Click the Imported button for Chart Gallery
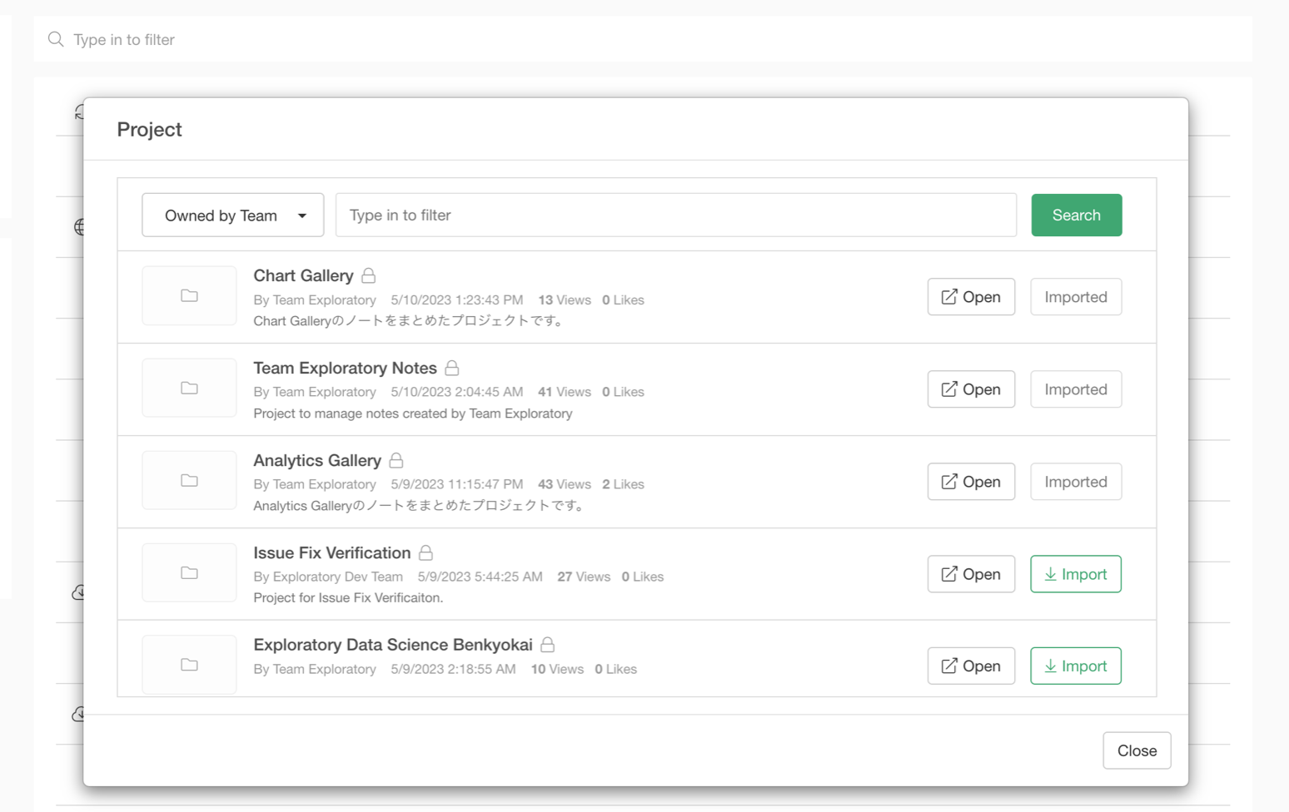 point(1075,297)
